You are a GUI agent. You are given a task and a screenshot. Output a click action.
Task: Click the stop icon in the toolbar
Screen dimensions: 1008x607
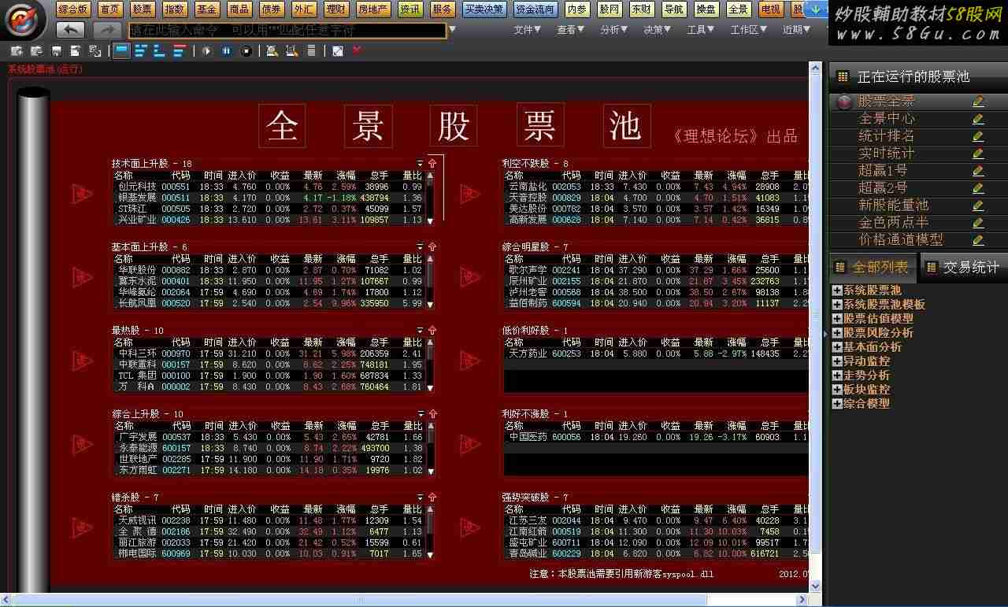click(x=246, y=50)
